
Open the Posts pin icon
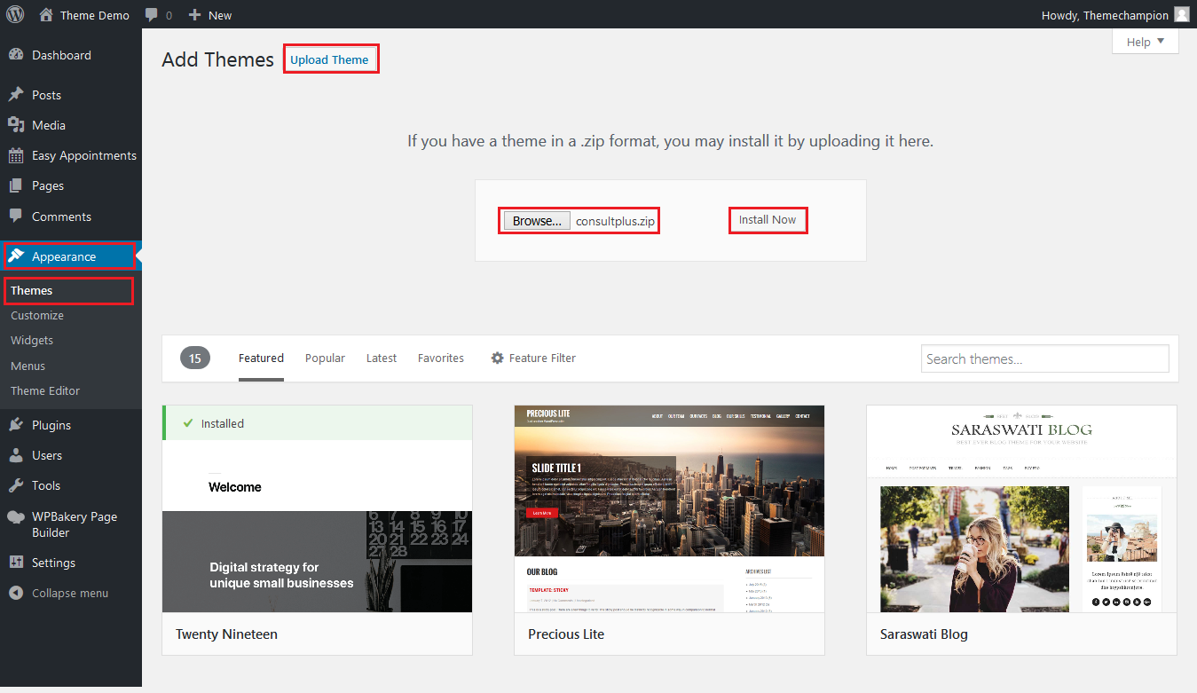16,95
